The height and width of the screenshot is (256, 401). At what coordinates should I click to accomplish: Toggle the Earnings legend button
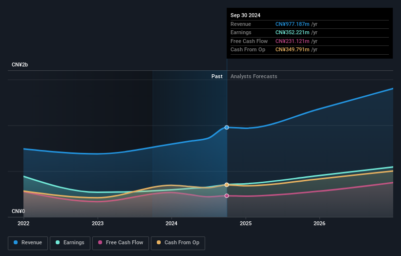tap(70, 243)
